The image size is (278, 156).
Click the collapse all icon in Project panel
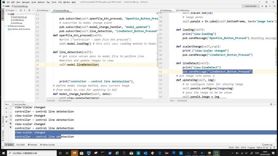(25, 10)
